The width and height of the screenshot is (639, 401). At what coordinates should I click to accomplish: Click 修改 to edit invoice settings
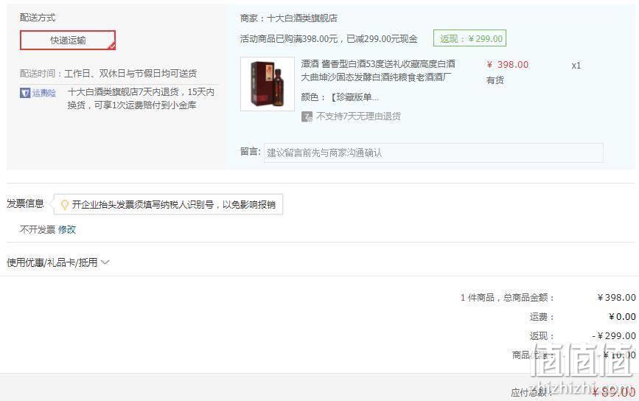pyautogui.click(x=67, y=229)
